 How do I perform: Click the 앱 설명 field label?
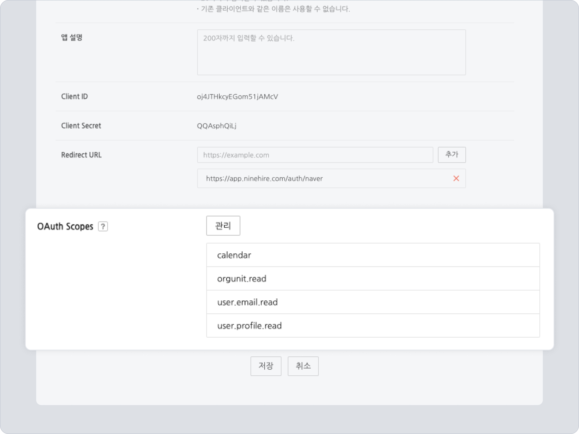click(71, 37)
